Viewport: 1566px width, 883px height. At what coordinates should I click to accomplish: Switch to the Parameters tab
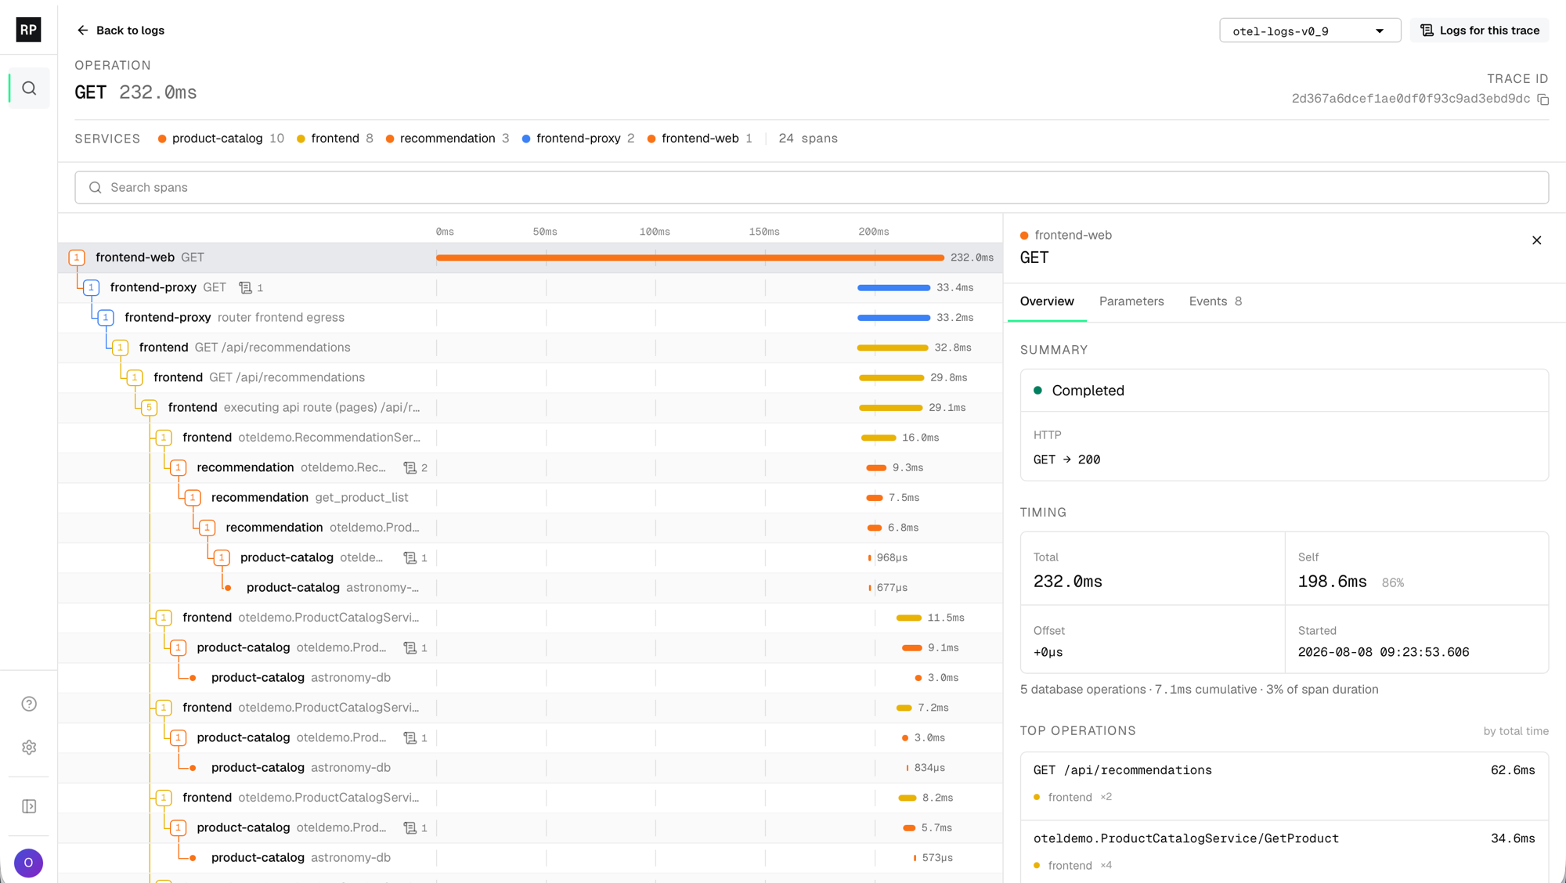tap(1131, 301)
